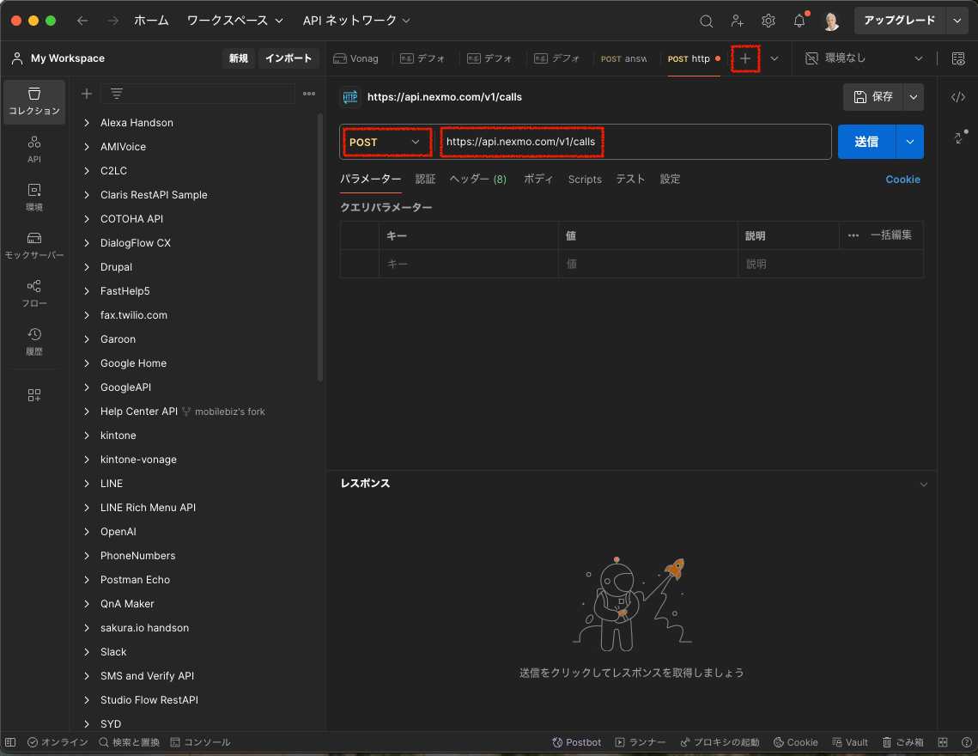The height and width of the screenshot is (756, 978).
Task: Switch to the Scripts tab
Action: (x=585, y=180)
